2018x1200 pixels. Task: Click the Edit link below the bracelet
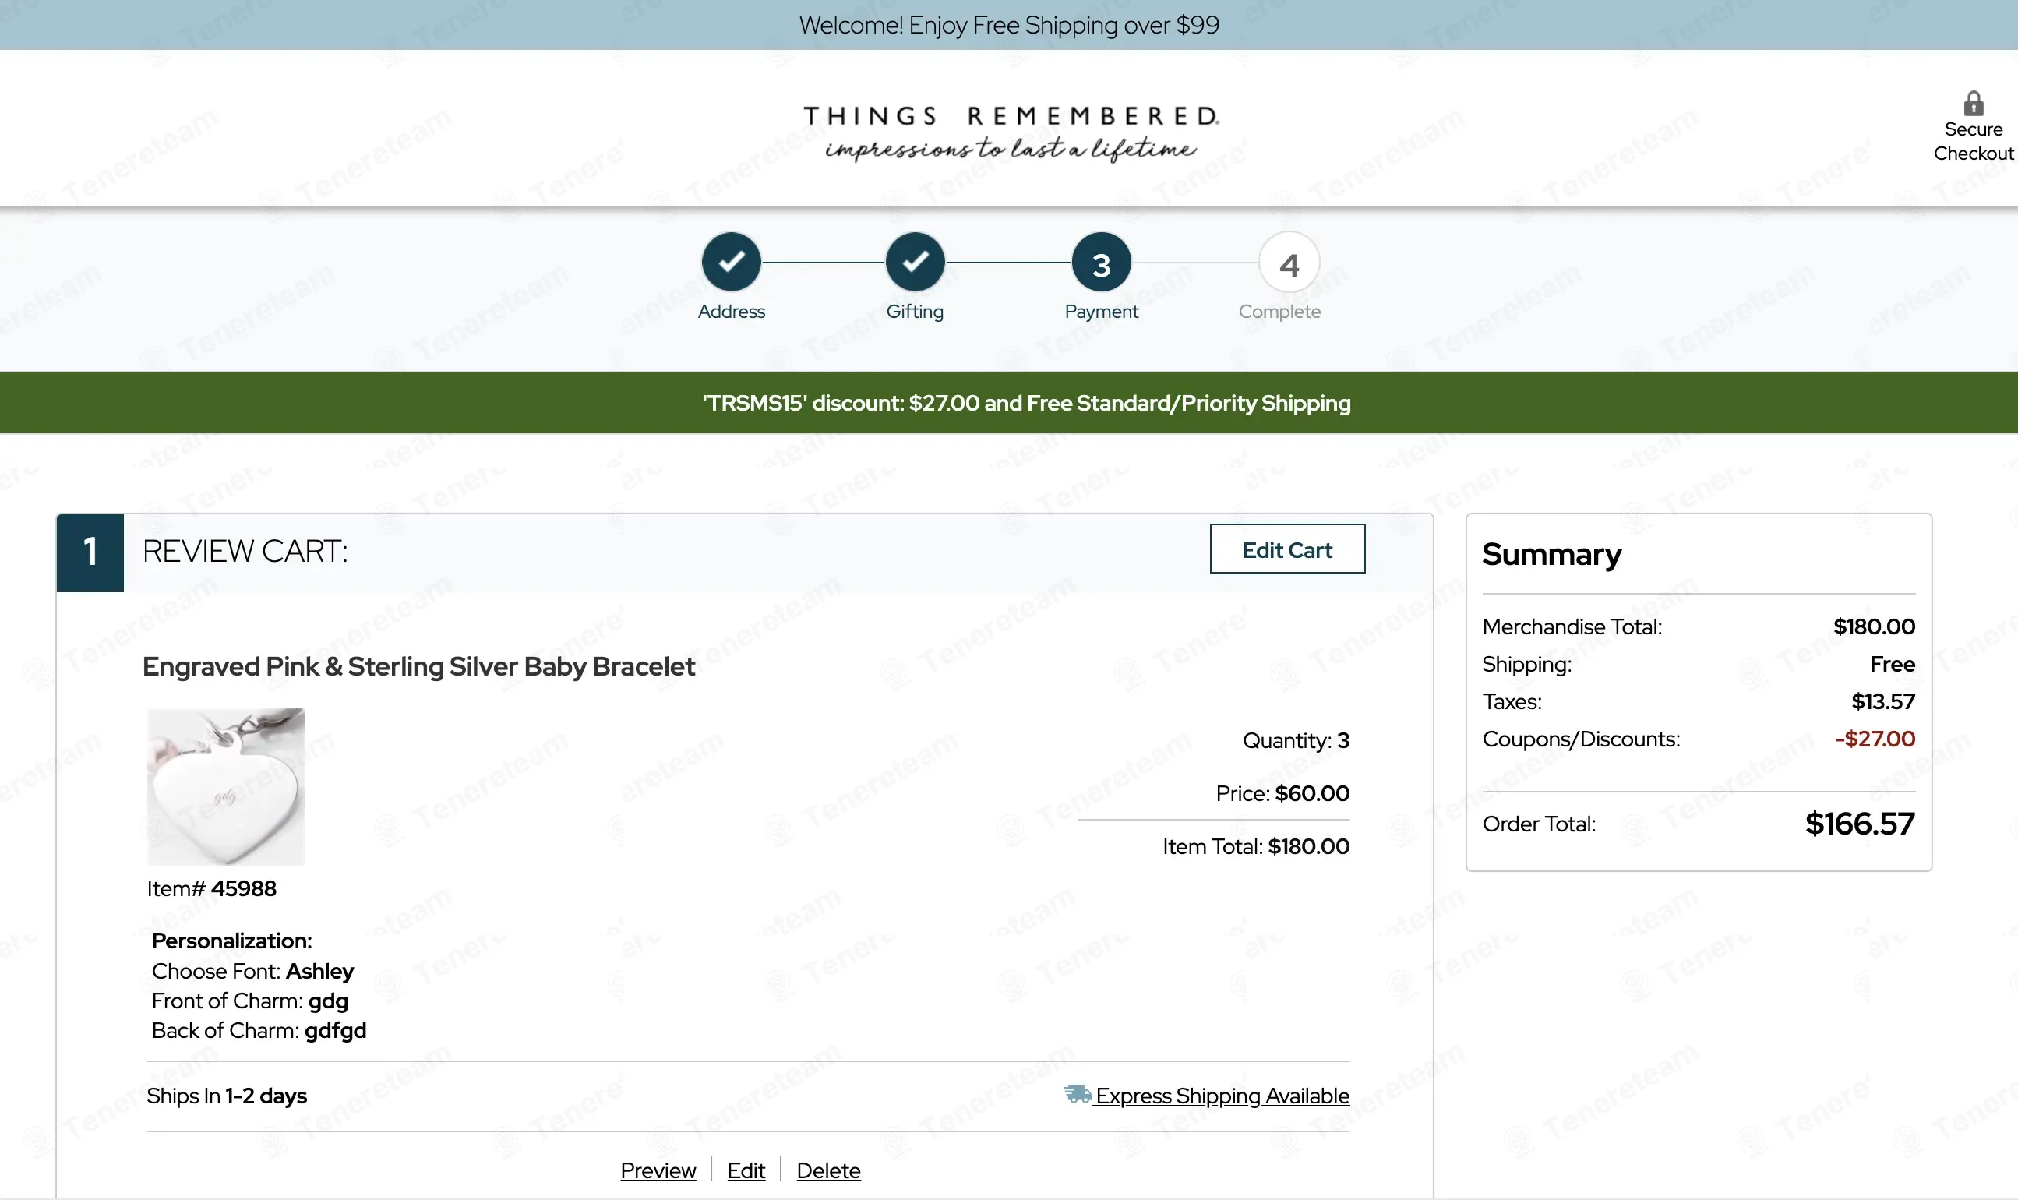746,1170
